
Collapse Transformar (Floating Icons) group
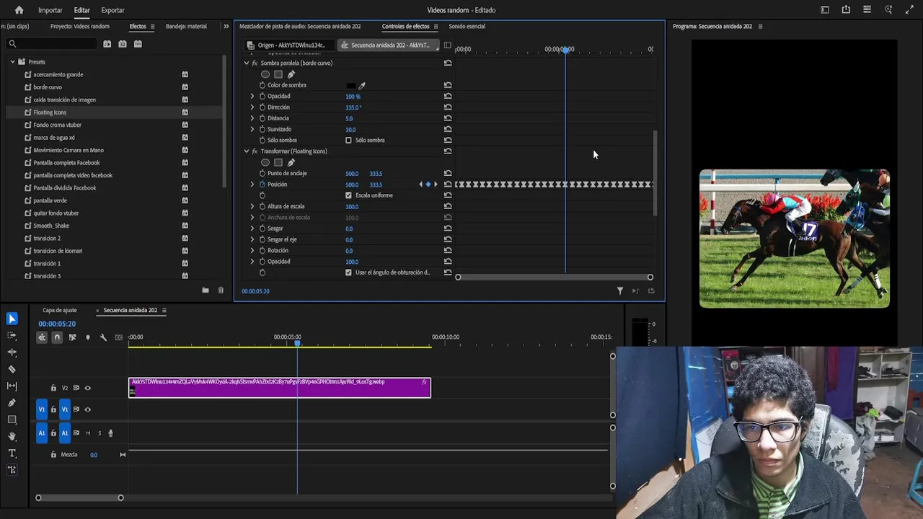pos(247,151)
